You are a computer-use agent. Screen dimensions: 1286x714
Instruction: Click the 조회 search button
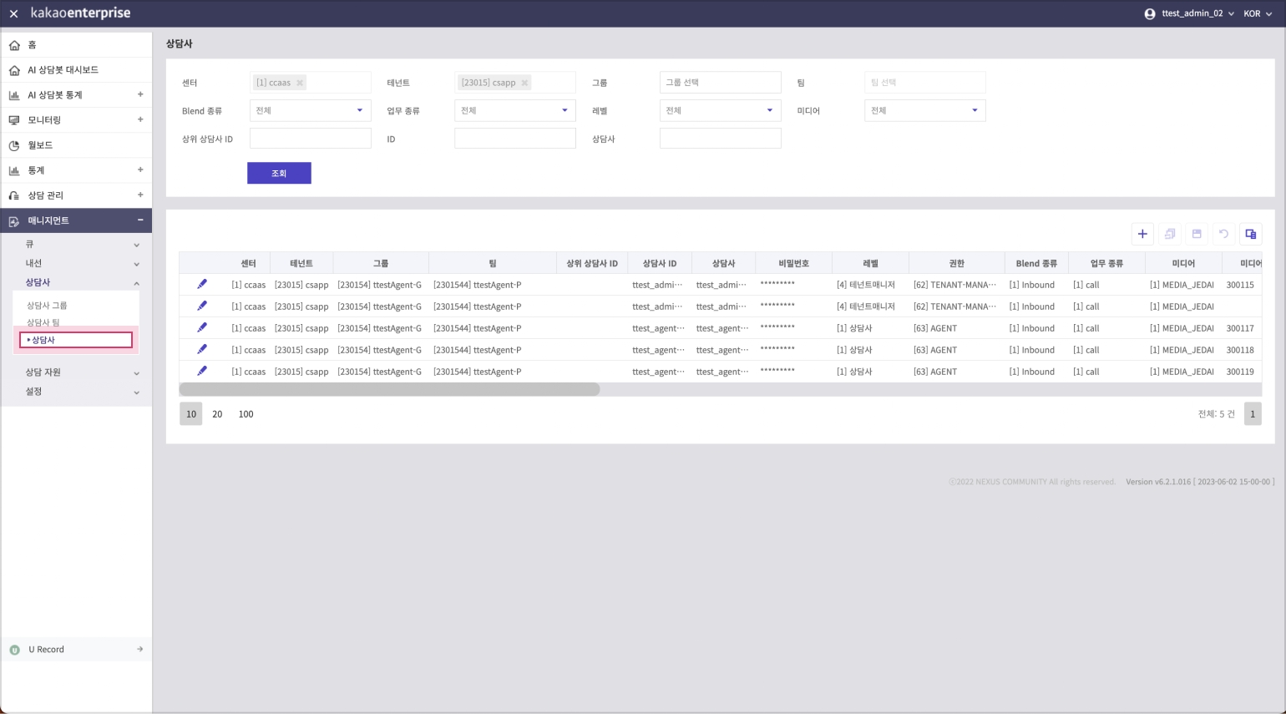coord(279,173)
